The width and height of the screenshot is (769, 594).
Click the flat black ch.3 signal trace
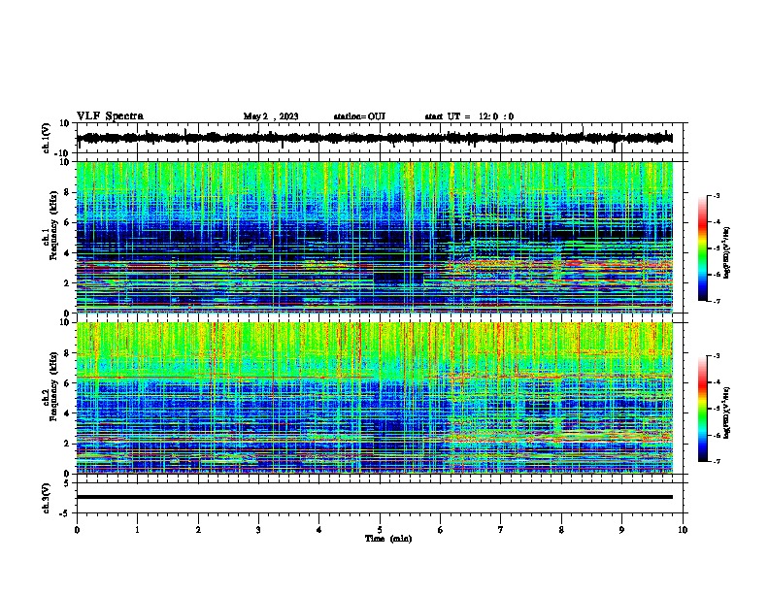click(x=375, y=497)
